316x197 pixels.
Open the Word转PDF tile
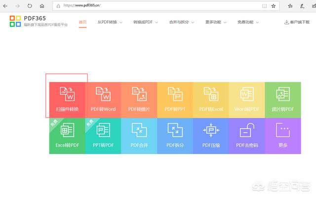point(247,100)
